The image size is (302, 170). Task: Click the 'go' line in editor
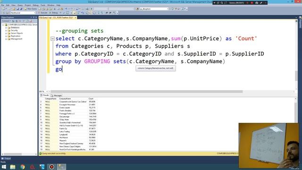pos(59,69)
